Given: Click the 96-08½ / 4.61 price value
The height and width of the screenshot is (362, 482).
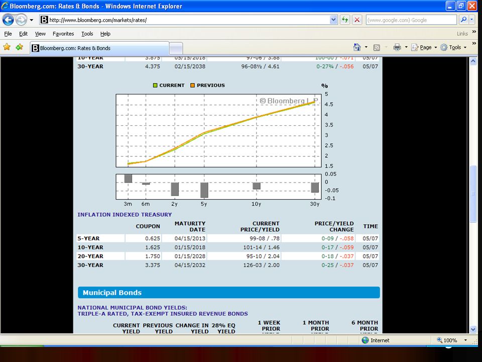Looking at the screenshot, I should point(261,66).
